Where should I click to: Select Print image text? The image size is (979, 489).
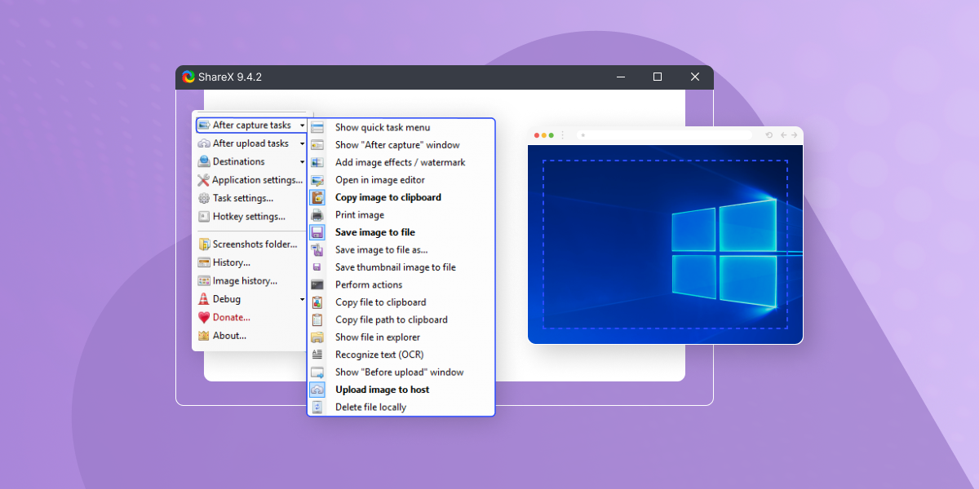coord(360,215)
